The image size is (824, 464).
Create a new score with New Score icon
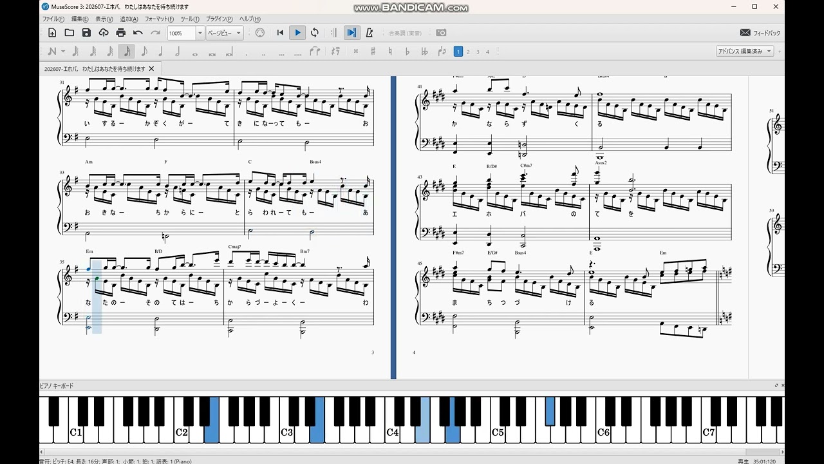pyautogui.click(x=52, y=33)
